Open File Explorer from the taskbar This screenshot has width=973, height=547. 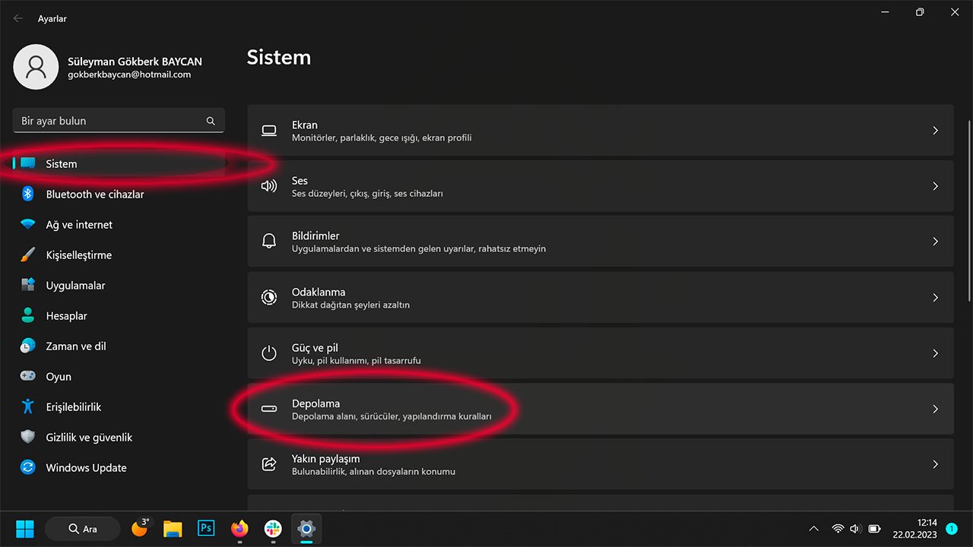coord(173,528)
